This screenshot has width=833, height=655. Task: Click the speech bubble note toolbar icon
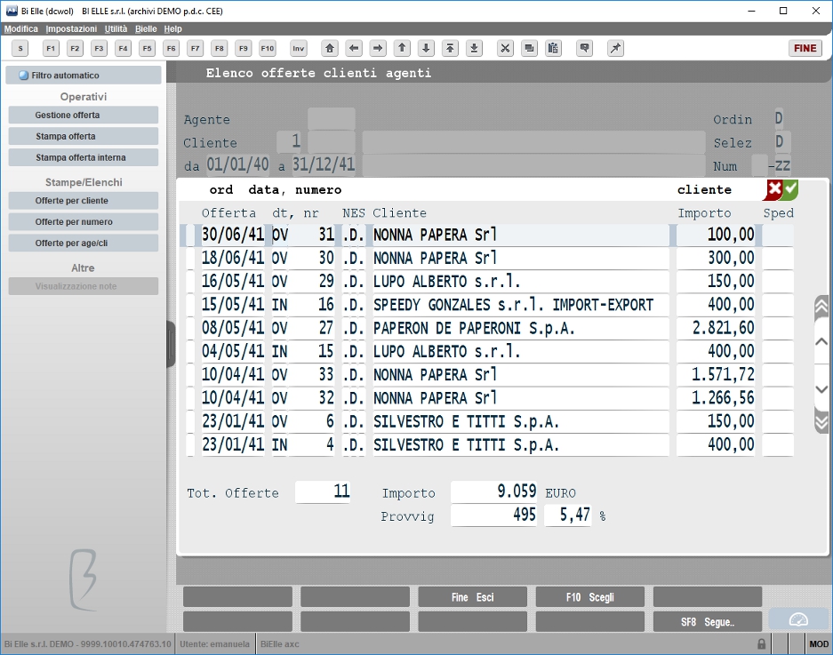(x=584, y=48)
